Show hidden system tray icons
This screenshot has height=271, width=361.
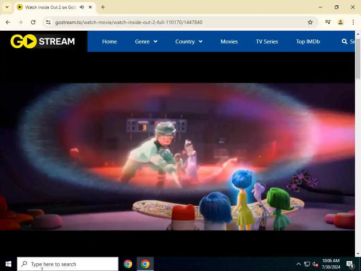click(298, 264)
